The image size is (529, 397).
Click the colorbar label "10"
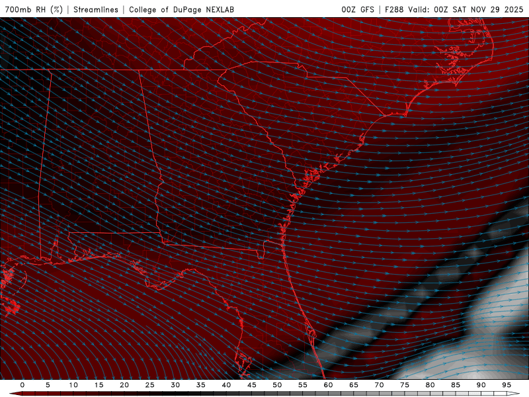click(x=73, y=385)
